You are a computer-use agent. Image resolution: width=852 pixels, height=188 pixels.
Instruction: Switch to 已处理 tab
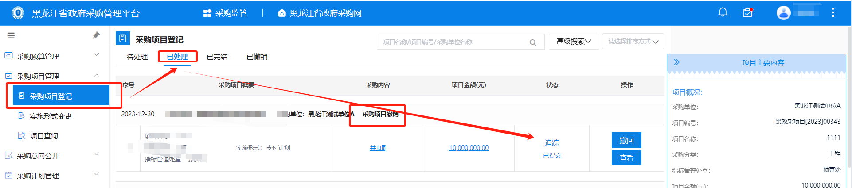pyautogui.click(x=177, y=57)
